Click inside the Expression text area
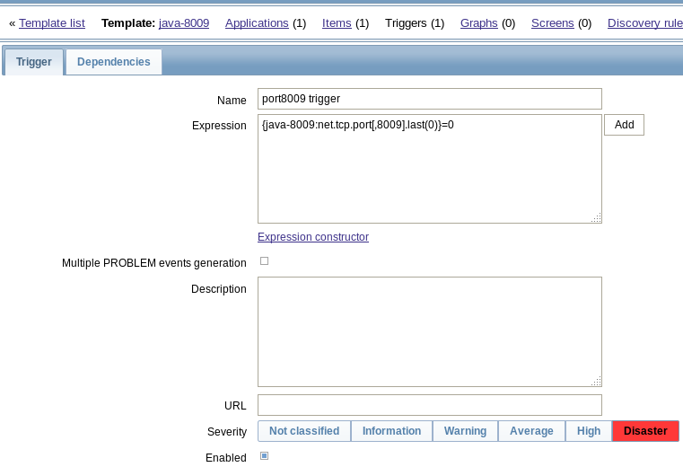 tap(430, 169)
